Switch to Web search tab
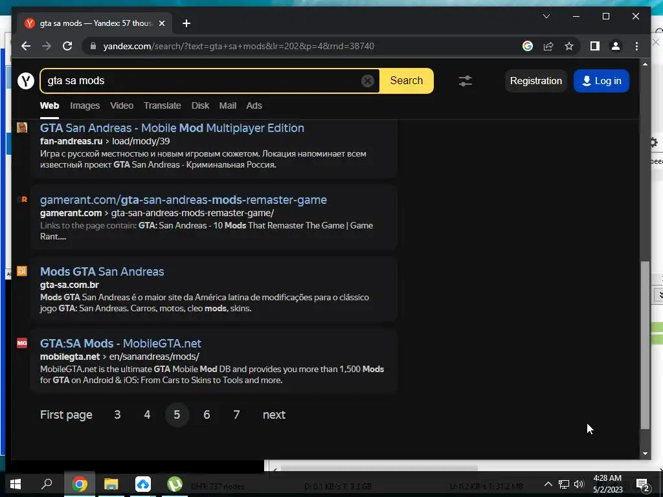 coord(49,105)
